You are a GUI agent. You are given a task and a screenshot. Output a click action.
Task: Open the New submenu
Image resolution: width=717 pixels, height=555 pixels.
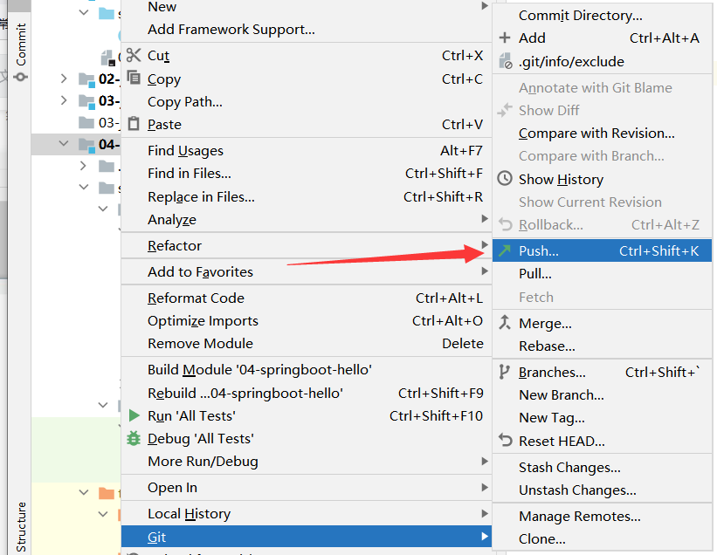[307, 7]
